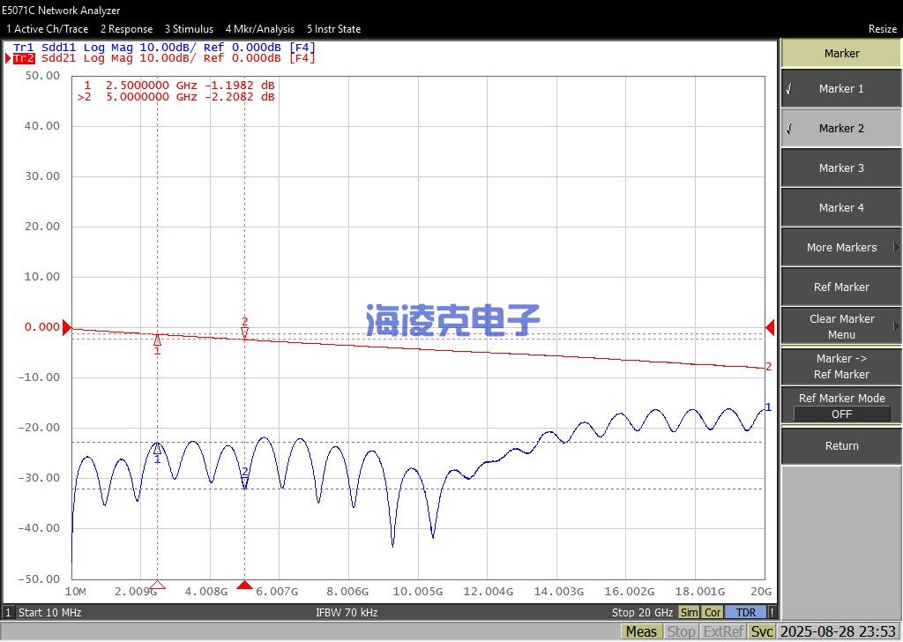Click marker 2 triangle on blue Sdd11 trace
This screenshot has width=903, height=642.
[x=245, y=482]
